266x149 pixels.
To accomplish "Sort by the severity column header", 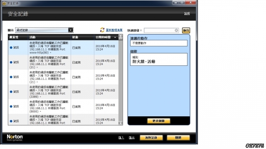I will [18, 37].
